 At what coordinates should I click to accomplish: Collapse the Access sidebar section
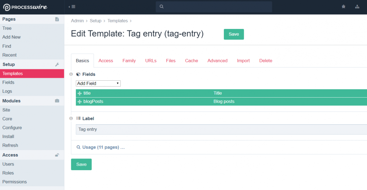[32, 155]
